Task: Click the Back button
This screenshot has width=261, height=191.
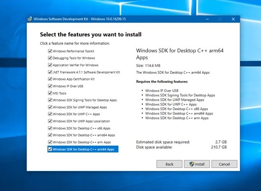Action: pyautogui.click(x=169, y=164)
